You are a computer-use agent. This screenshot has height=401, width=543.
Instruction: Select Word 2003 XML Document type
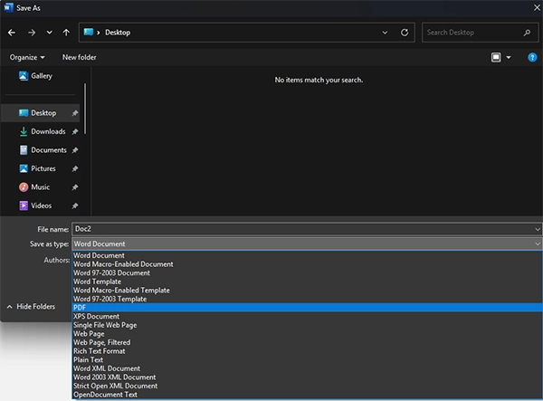[307, 377]
